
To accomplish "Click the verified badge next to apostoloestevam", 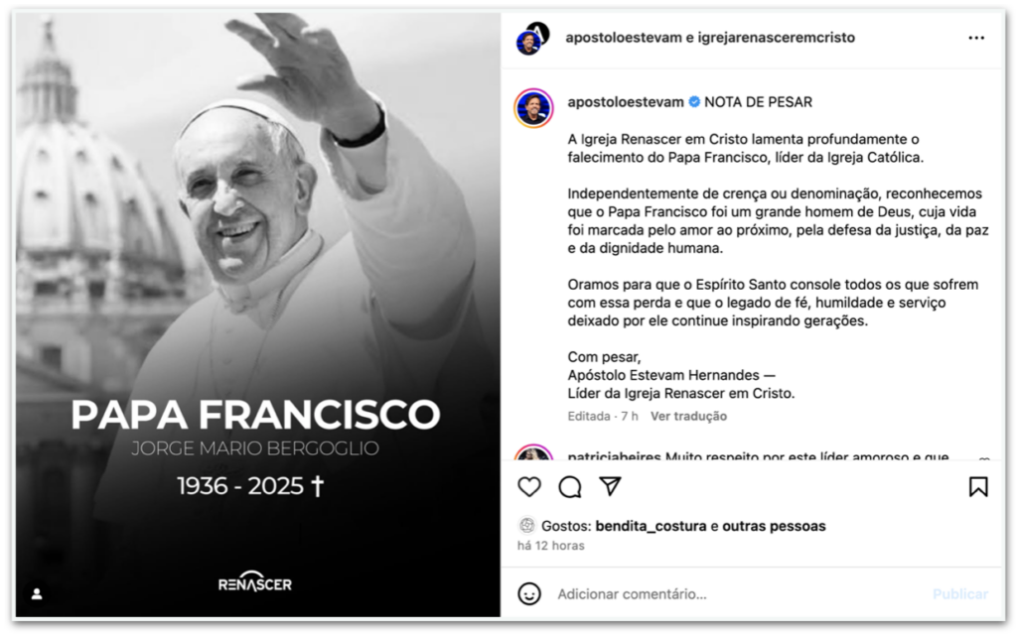I will (x=694, y=102).
